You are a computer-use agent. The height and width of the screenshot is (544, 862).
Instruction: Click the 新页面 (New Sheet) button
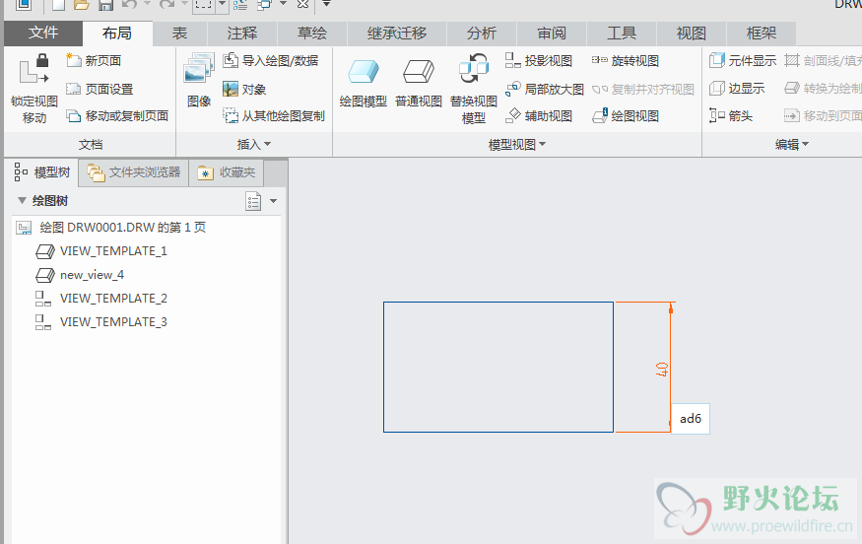(94, 61)
